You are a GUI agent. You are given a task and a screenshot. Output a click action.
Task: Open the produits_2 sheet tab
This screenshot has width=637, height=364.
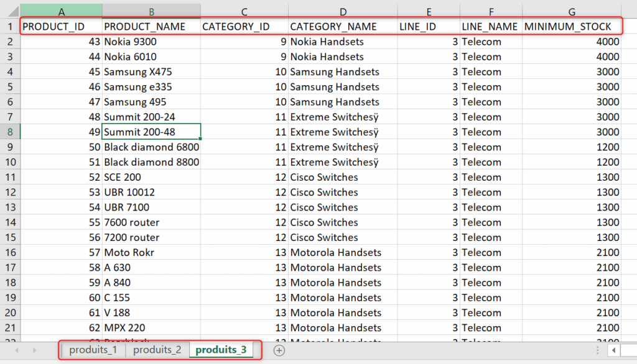pos(157,350)
